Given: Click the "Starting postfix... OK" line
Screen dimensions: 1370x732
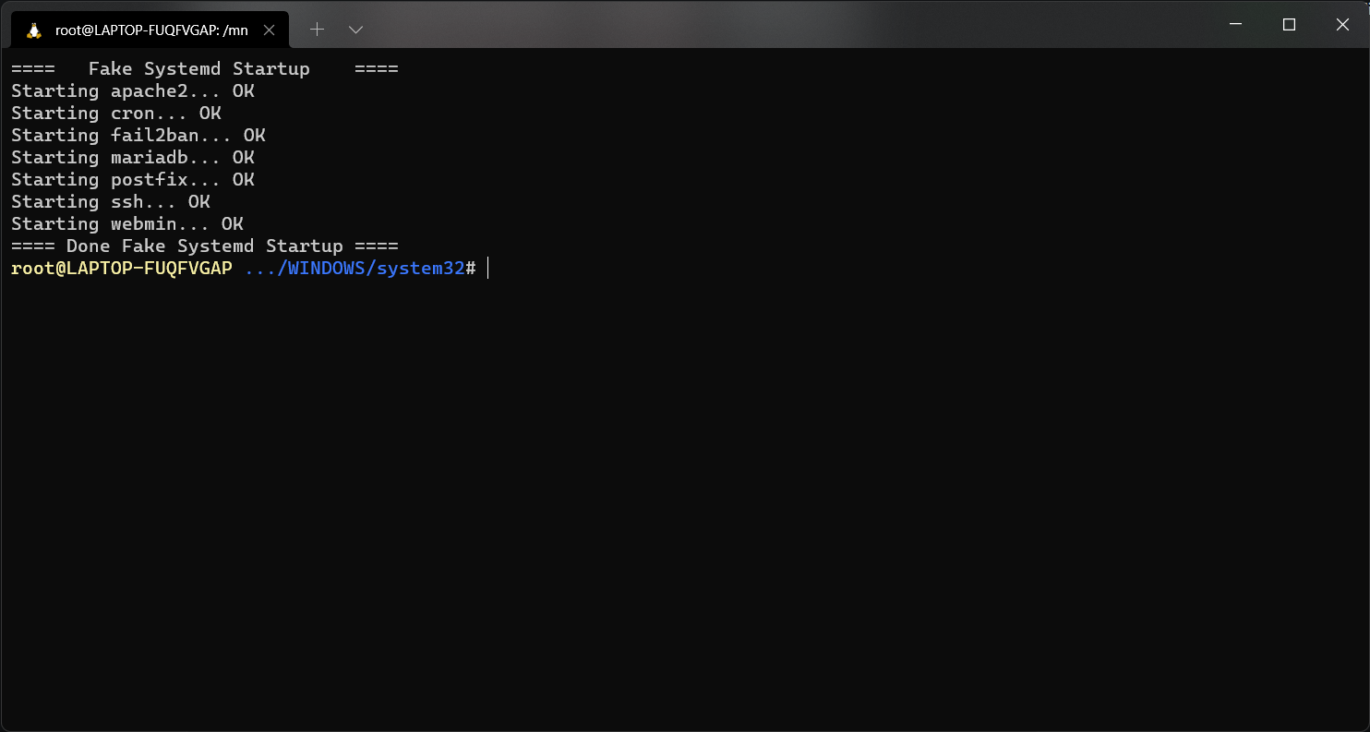Looking at the screenshot, I should click(x=132, y=180).
